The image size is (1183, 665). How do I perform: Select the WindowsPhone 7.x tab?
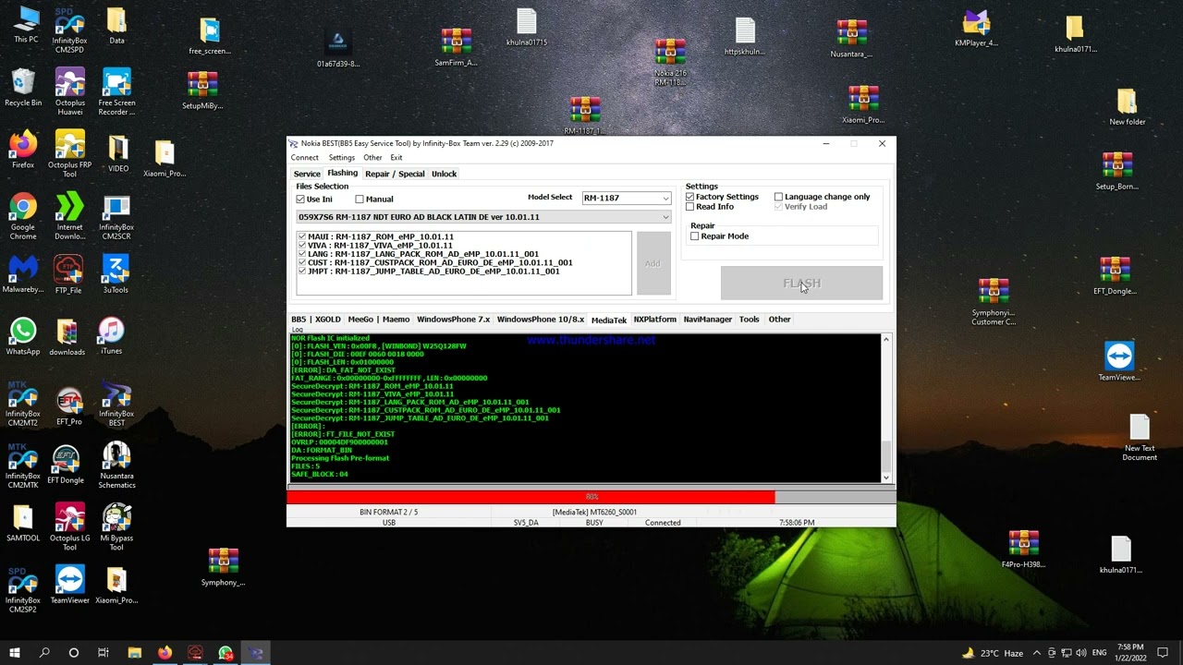click(x=453, y=320)
